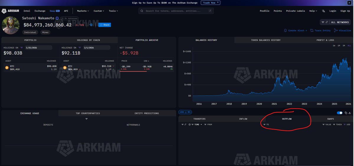Click the USD ≥ $1 filter chip
This screenshot has height=166, width=354.
(185, 112)
